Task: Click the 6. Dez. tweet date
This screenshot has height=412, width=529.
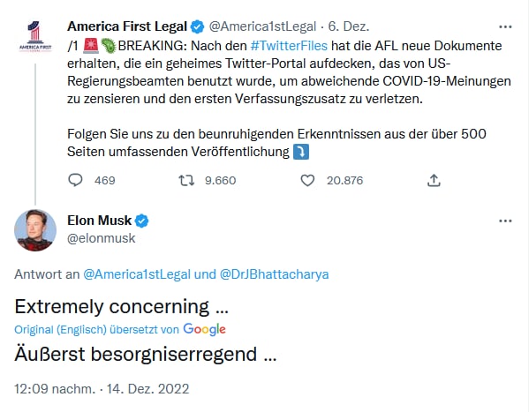Action: point(349,26)
